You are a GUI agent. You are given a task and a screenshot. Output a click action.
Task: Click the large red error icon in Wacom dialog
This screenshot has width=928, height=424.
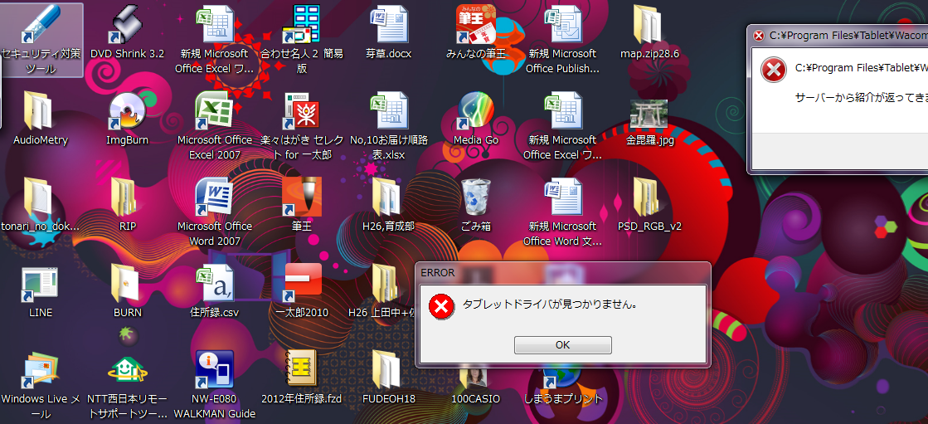pyautogui.click(x=773, y=71)
